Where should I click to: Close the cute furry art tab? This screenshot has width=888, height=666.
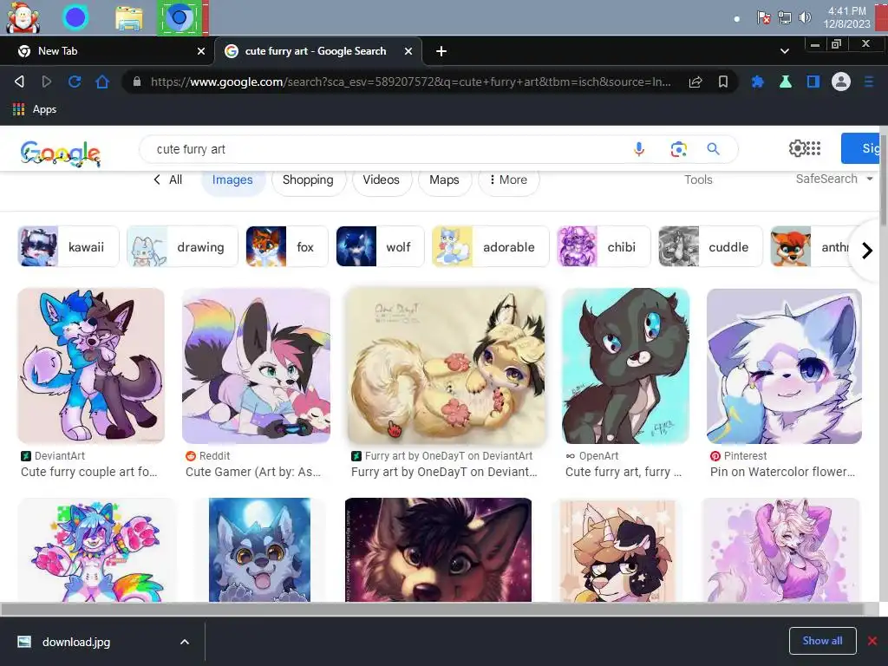(408, 51)
